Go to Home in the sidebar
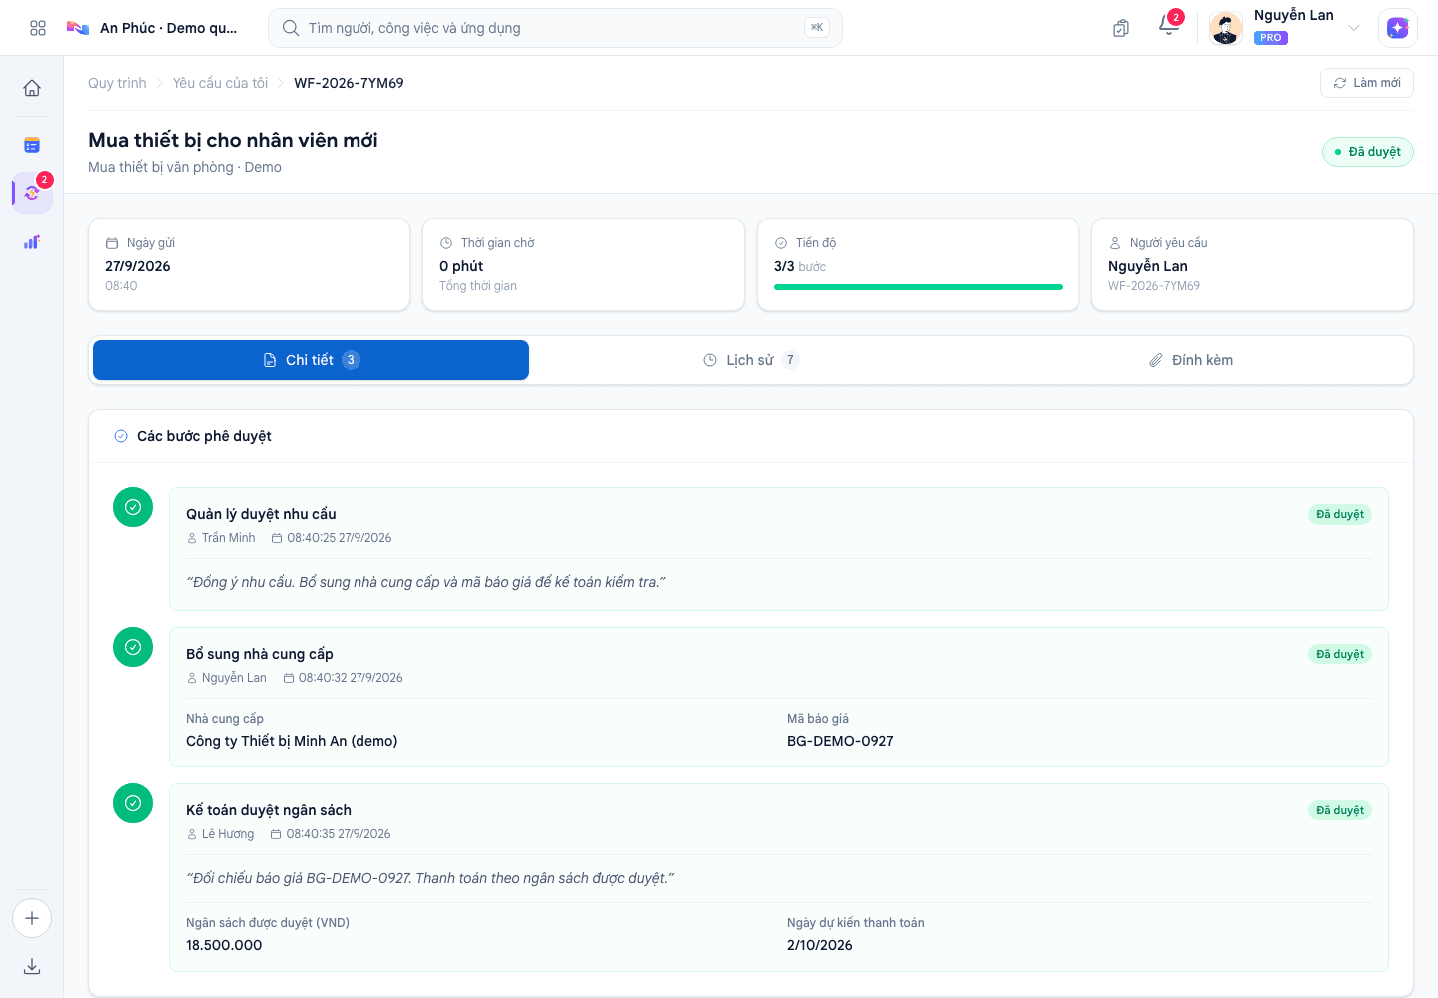Image resolution: width=1438 pixels, height=998 pixels. (x=32, y=88)
